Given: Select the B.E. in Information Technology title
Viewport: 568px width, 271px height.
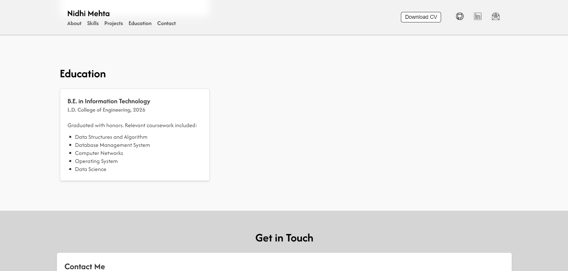Looking at the screenshot, I should coord(109,101).
